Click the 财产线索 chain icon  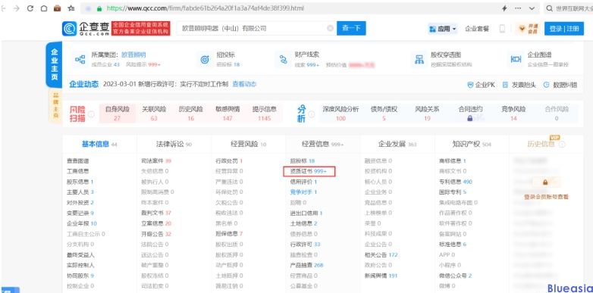tap(283, 59)
